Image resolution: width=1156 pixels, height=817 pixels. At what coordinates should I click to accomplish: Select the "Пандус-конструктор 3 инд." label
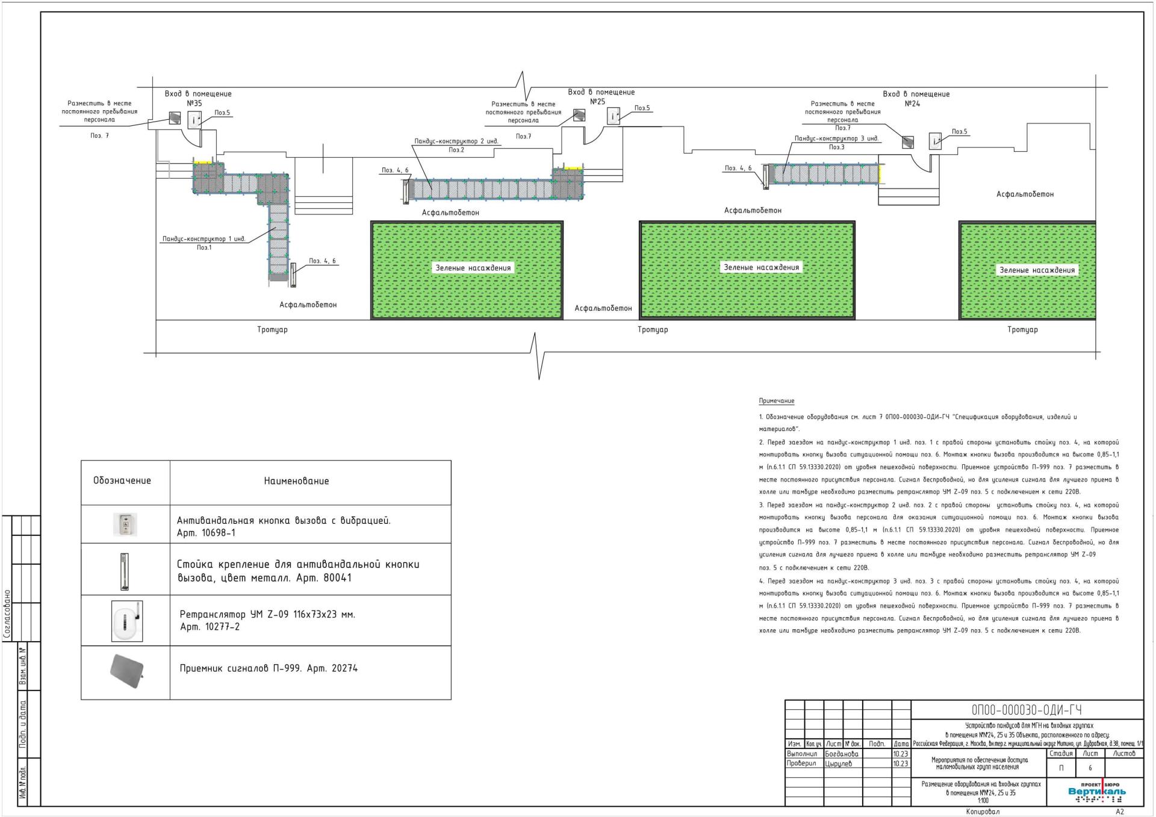click(836, 138)
